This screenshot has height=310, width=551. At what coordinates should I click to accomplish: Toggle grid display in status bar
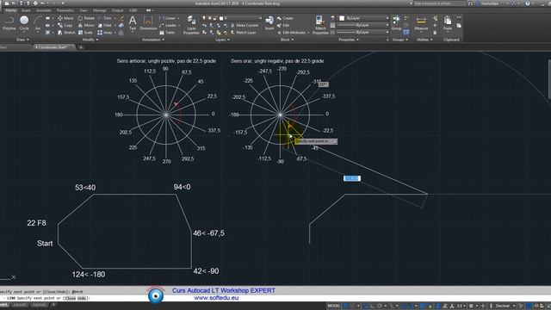point(345,306)
